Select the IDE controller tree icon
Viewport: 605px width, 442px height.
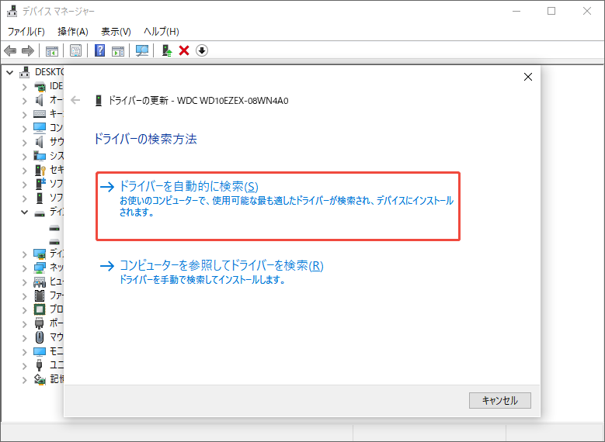point(40,86)
